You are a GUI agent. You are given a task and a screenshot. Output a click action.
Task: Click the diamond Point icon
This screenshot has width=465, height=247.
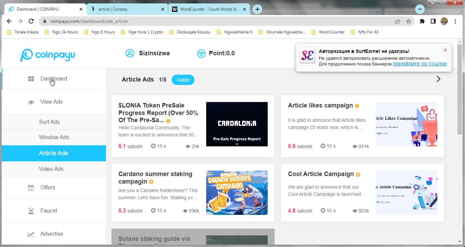(201, 53)
